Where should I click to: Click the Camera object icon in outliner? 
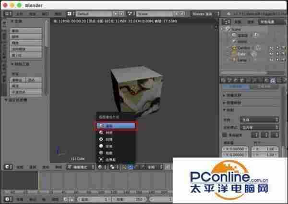click(x=234, y=48)
